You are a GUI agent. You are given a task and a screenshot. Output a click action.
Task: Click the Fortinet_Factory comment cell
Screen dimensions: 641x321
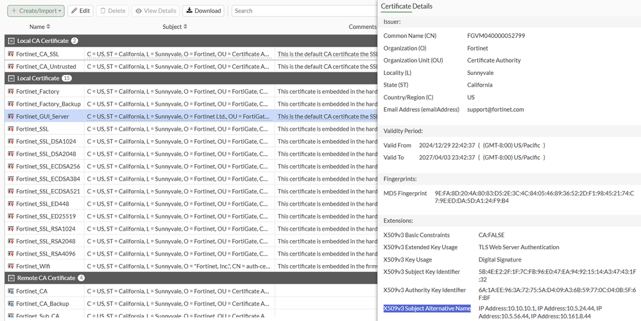point(326,92)
